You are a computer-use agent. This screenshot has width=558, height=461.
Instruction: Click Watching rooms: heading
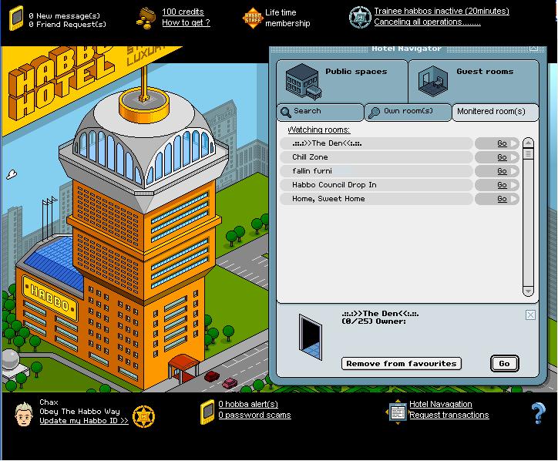(318, 130)
